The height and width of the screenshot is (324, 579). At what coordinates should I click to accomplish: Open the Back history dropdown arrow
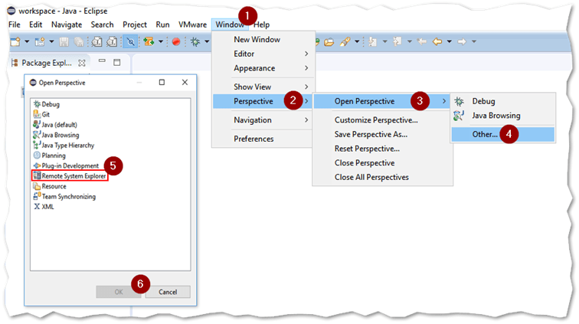pos(450,42)
